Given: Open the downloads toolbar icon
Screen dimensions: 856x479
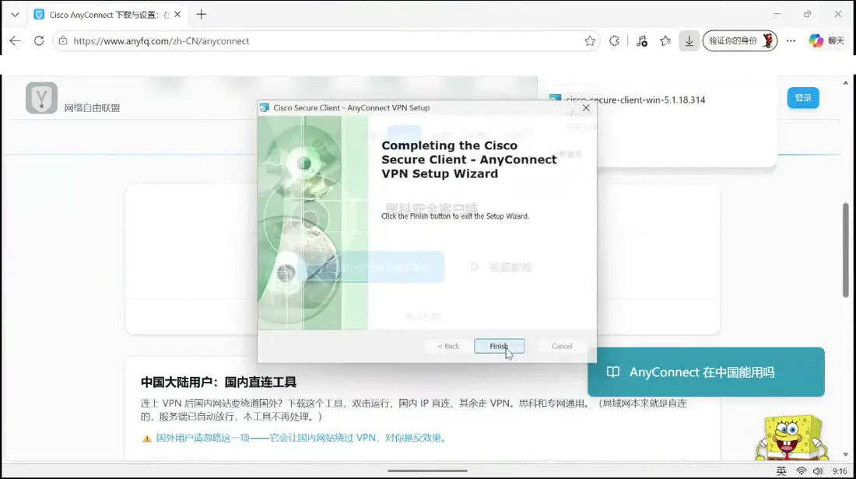Looking at the screenshot, I should click(689, 41).
